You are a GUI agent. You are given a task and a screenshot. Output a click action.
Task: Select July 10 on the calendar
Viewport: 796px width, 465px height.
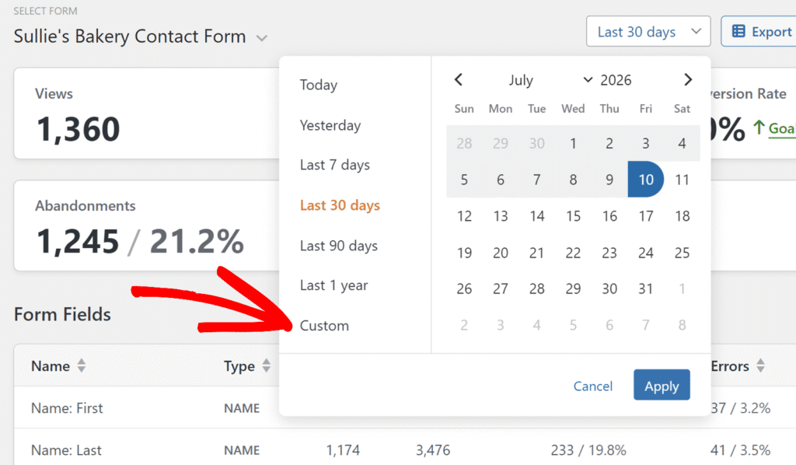646,179
